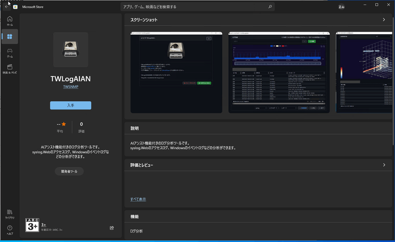395x242 pixels.
Task: Click the TWLogAIAN app logo icon
Action: (x=71, y=50)
